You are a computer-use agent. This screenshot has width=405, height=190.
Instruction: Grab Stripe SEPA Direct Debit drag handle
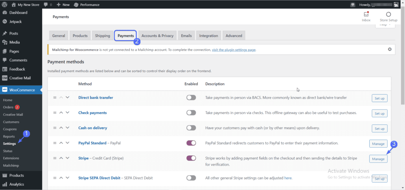(55, 178)
